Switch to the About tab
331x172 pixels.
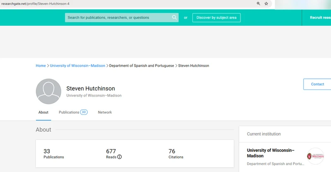pos(43,112)
